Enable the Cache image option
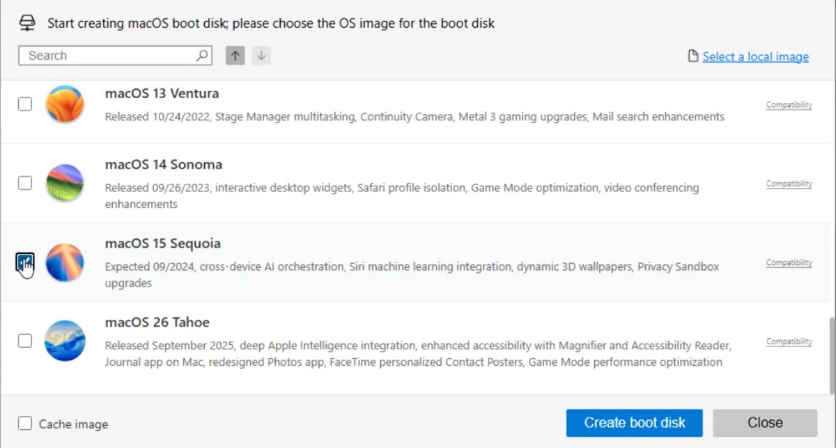Screen dimensions: 836x448 [x=24, y=423]
